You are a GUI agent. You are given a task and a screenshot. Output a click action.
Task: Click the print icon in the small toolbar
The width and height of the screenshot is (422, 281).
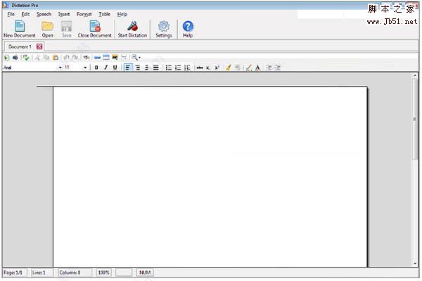click(15, 57)
